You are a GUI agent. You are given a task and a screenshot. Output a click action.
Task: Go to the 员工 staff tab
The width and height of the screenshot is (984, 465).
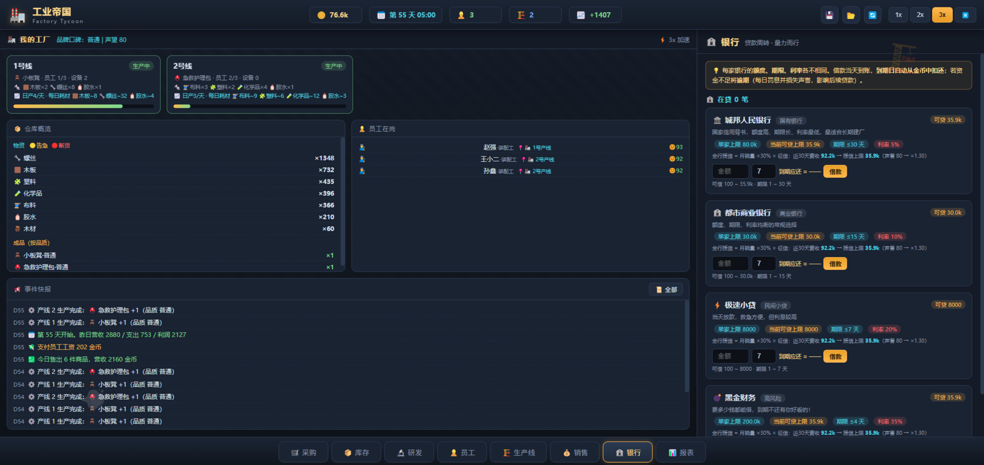tap(462, 453)
